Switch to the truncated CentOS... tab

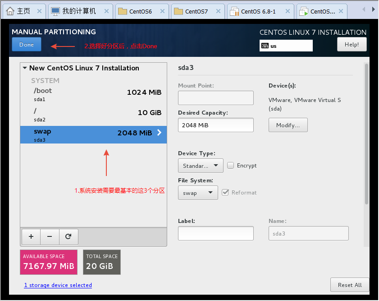(x=322, y=11)
